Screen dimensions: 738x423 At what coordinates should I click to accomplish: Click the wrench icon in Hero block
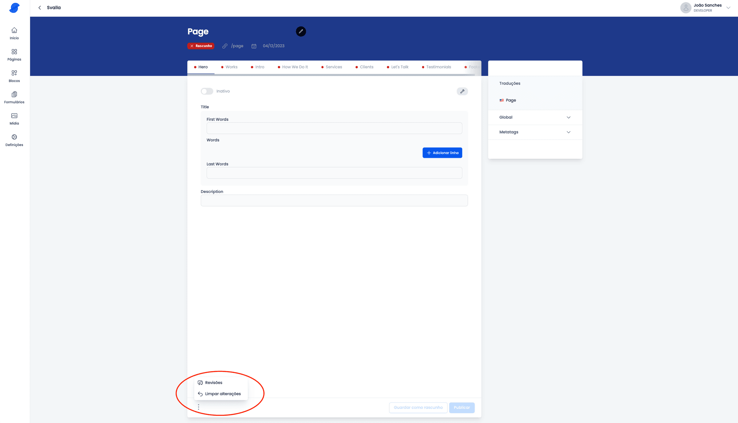[x=462, y=91]
